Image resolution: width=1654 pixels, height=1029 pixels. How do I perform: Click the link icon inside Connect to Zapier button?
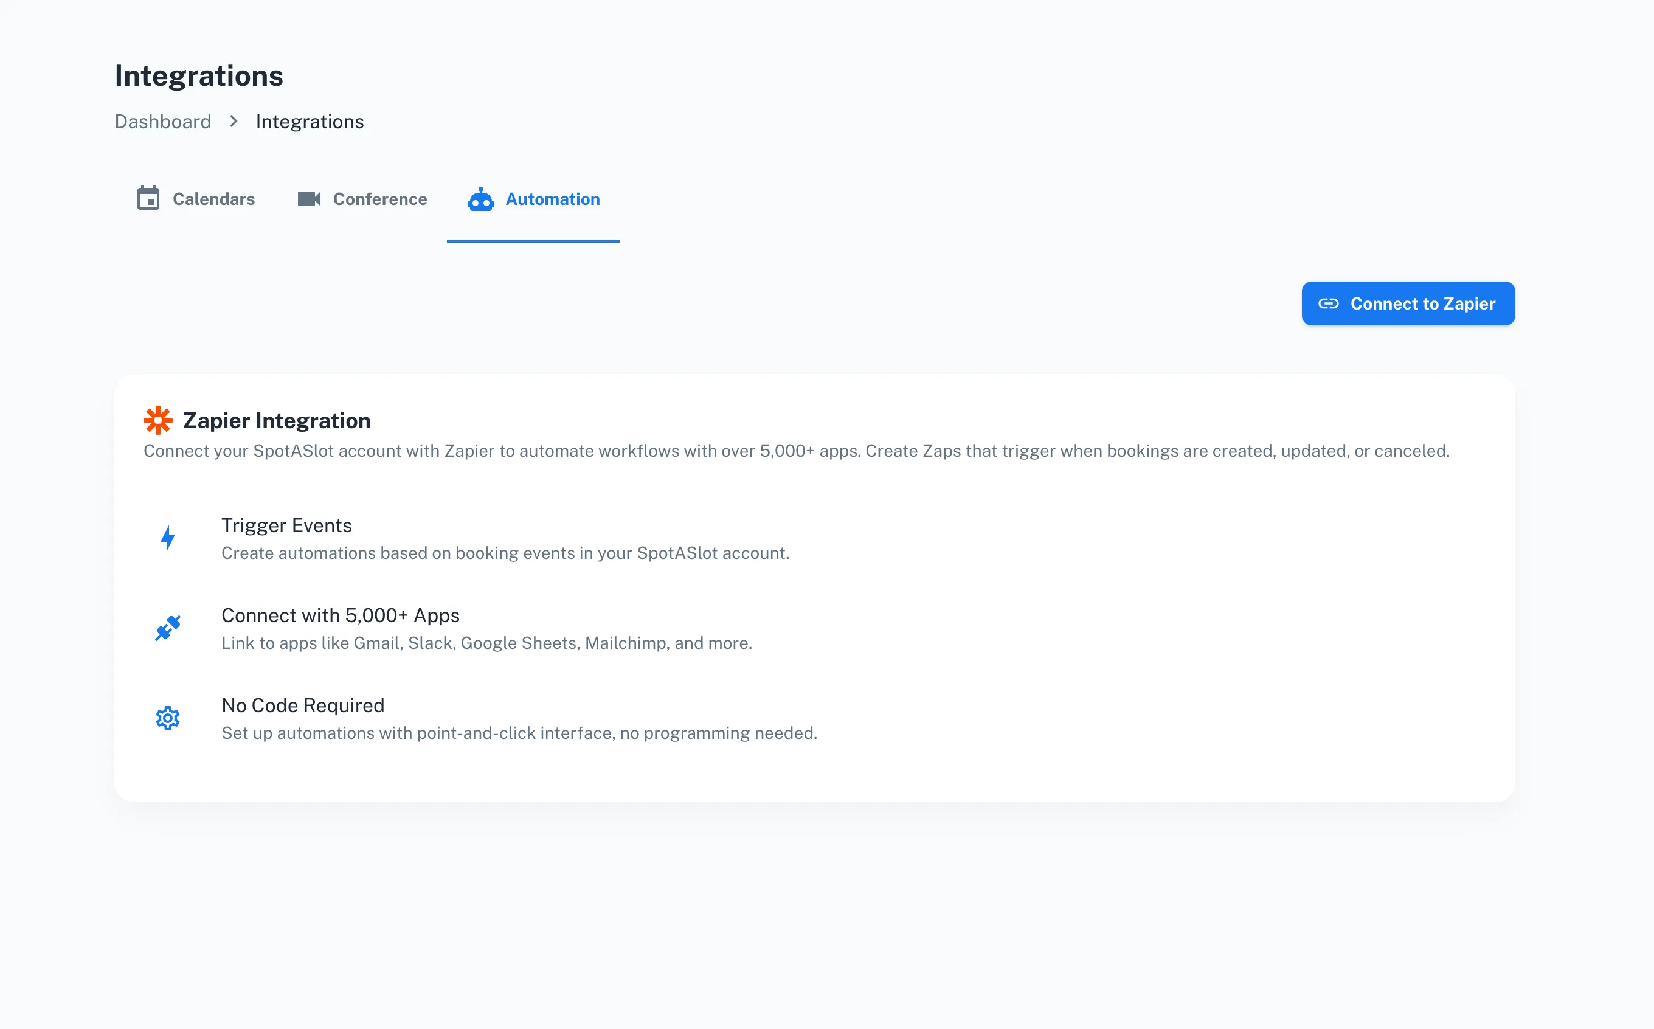[1329, 303]
